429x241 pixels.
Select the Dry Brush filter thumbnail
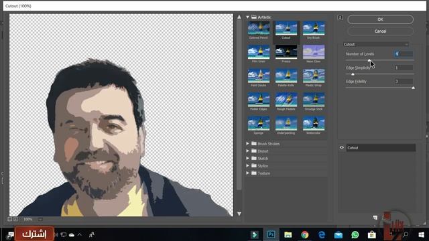point(314,28)
